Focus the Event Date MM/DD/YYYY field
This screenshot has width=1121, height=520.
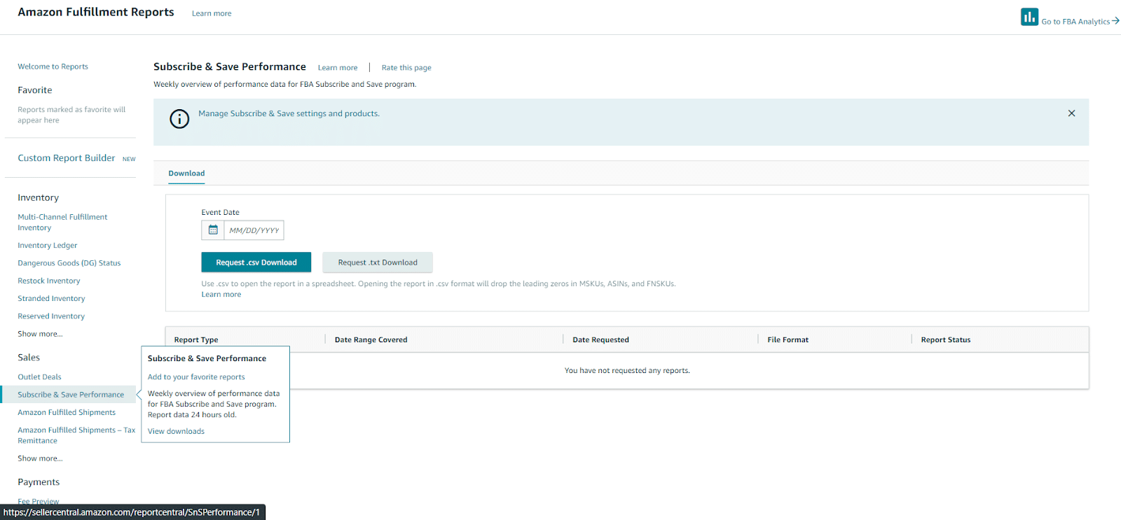tap(254, 230)
